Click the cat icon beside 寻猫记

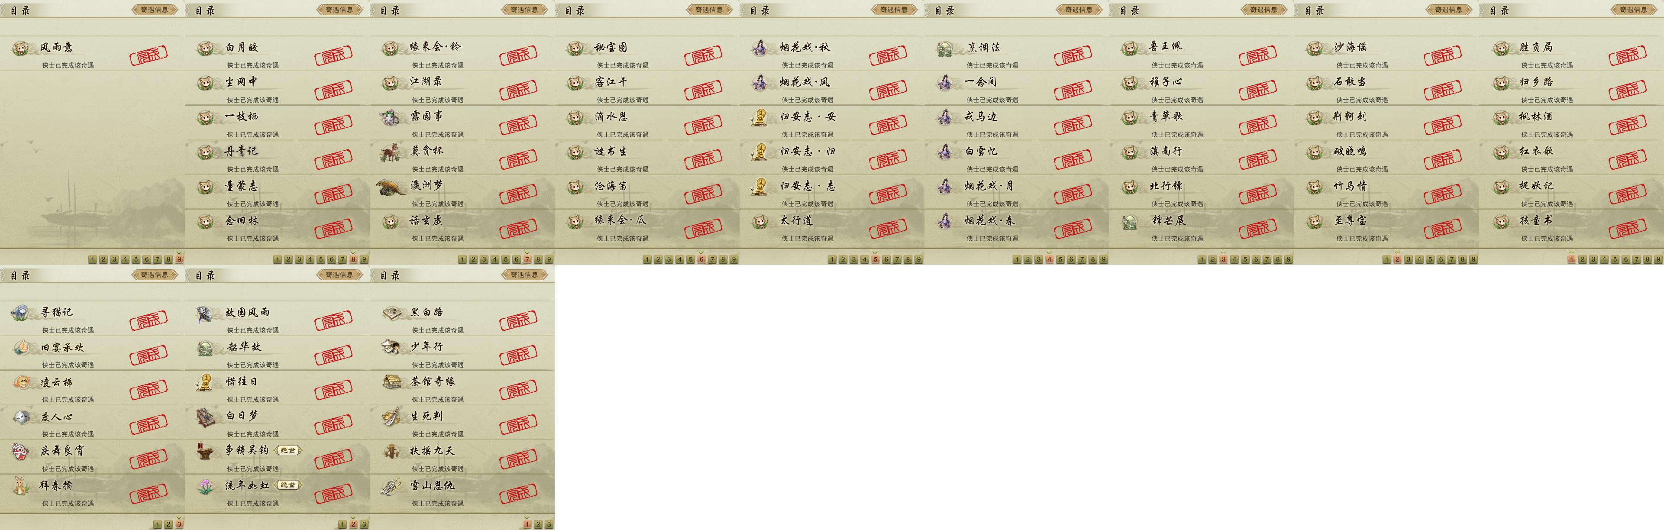(x=21, y=313)
